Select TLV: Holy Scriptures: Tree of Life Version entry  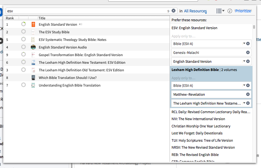[202, 140]
